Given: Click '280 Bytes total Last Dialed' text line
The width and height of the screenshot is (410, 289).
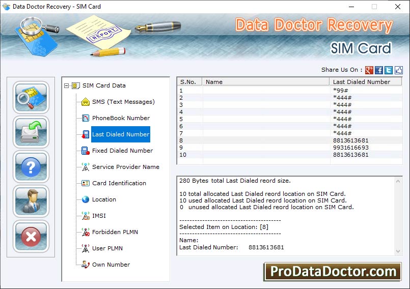Looking at the screenshot, I should [235, 181].
